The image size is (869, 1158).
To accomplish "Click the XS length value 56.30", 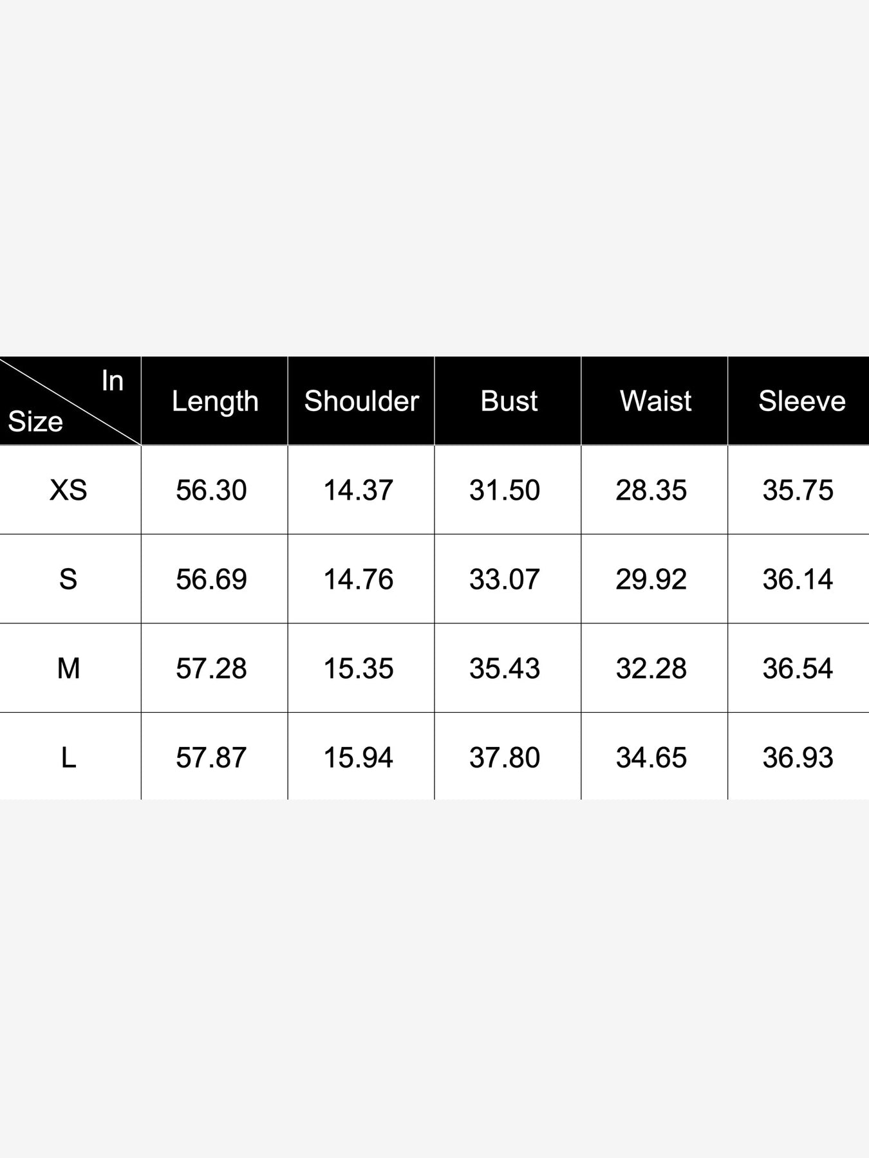I will [x=211, y=490].
